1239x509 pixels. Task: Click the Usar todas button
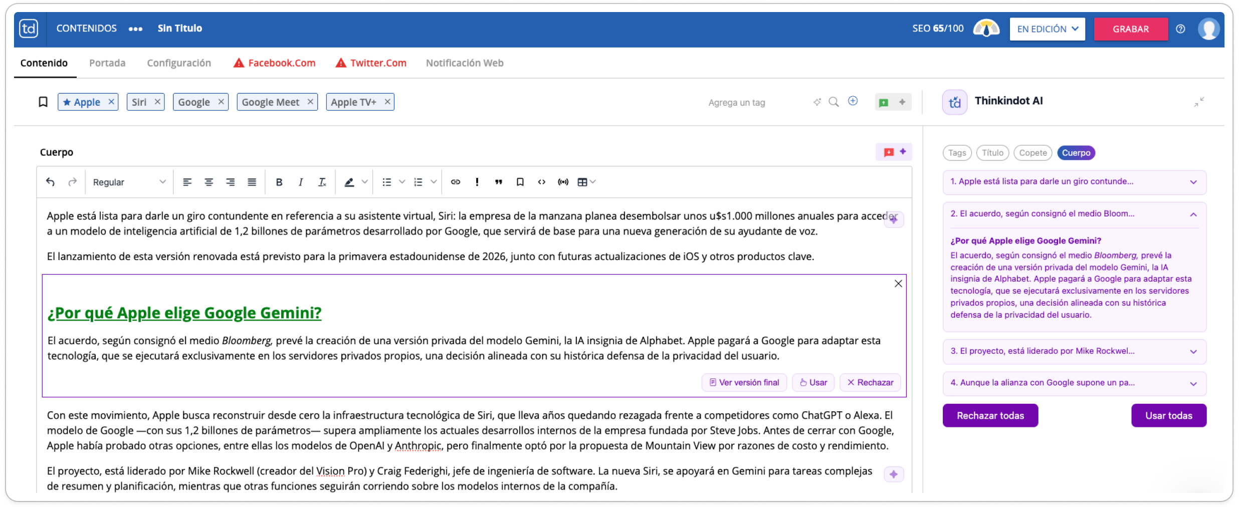1168,415
